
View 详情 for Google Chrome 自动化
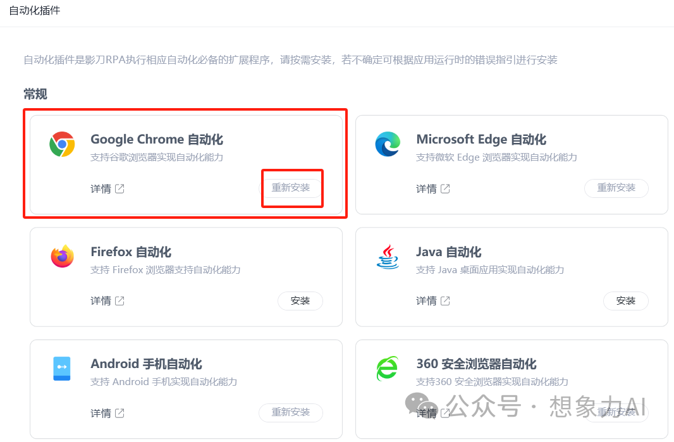(101, 189)
